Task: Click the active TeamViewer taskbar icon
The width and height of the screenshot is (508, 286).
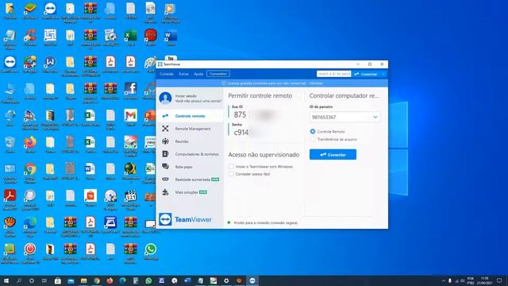Action: pyautogui.click(x=252, y=280)
